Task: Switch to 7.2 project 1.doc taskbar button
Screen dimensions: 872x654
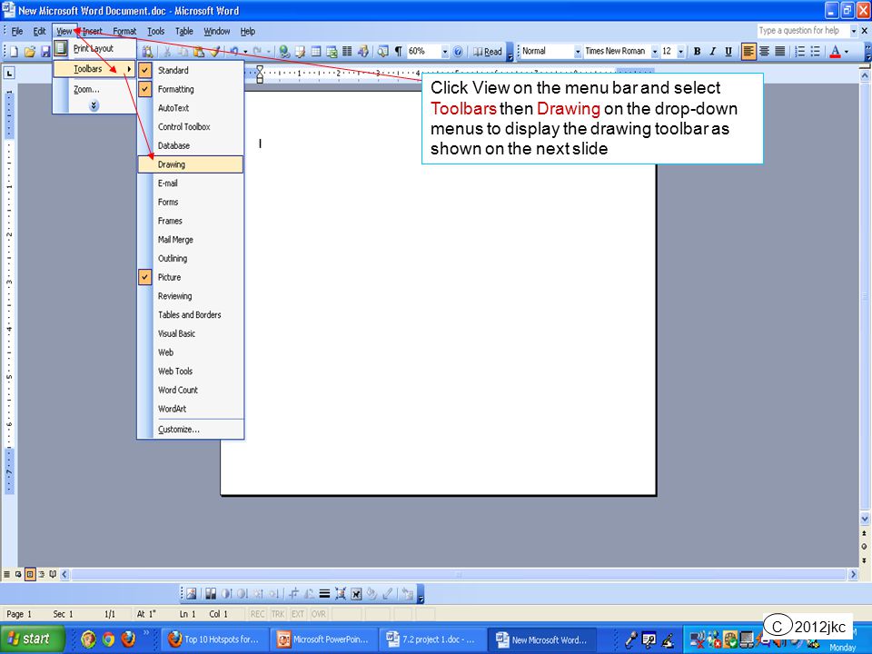Action: tap(431, 639)
